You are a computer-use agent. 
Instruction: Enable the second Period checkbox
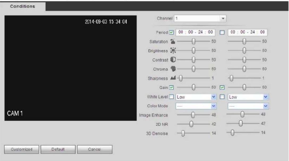click(222, 32)
